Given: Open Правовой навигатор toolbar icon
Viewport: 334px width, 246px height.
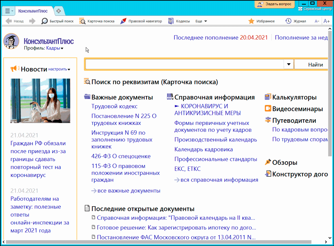Looking at the screenshot, I should coord(123,21).
